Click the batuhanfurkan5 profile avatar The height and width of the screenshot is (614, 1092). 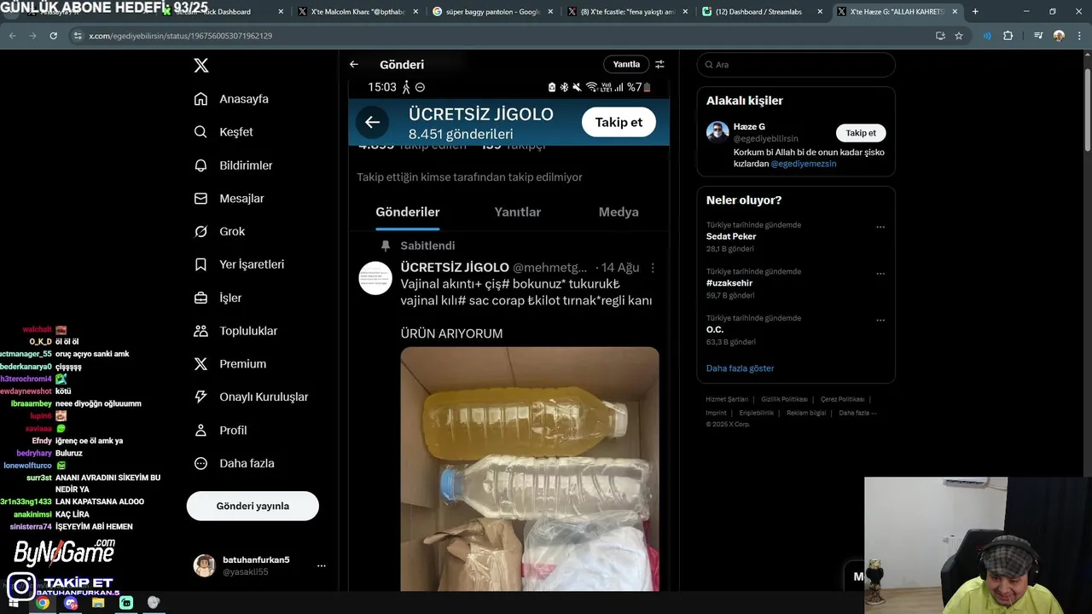204,565
